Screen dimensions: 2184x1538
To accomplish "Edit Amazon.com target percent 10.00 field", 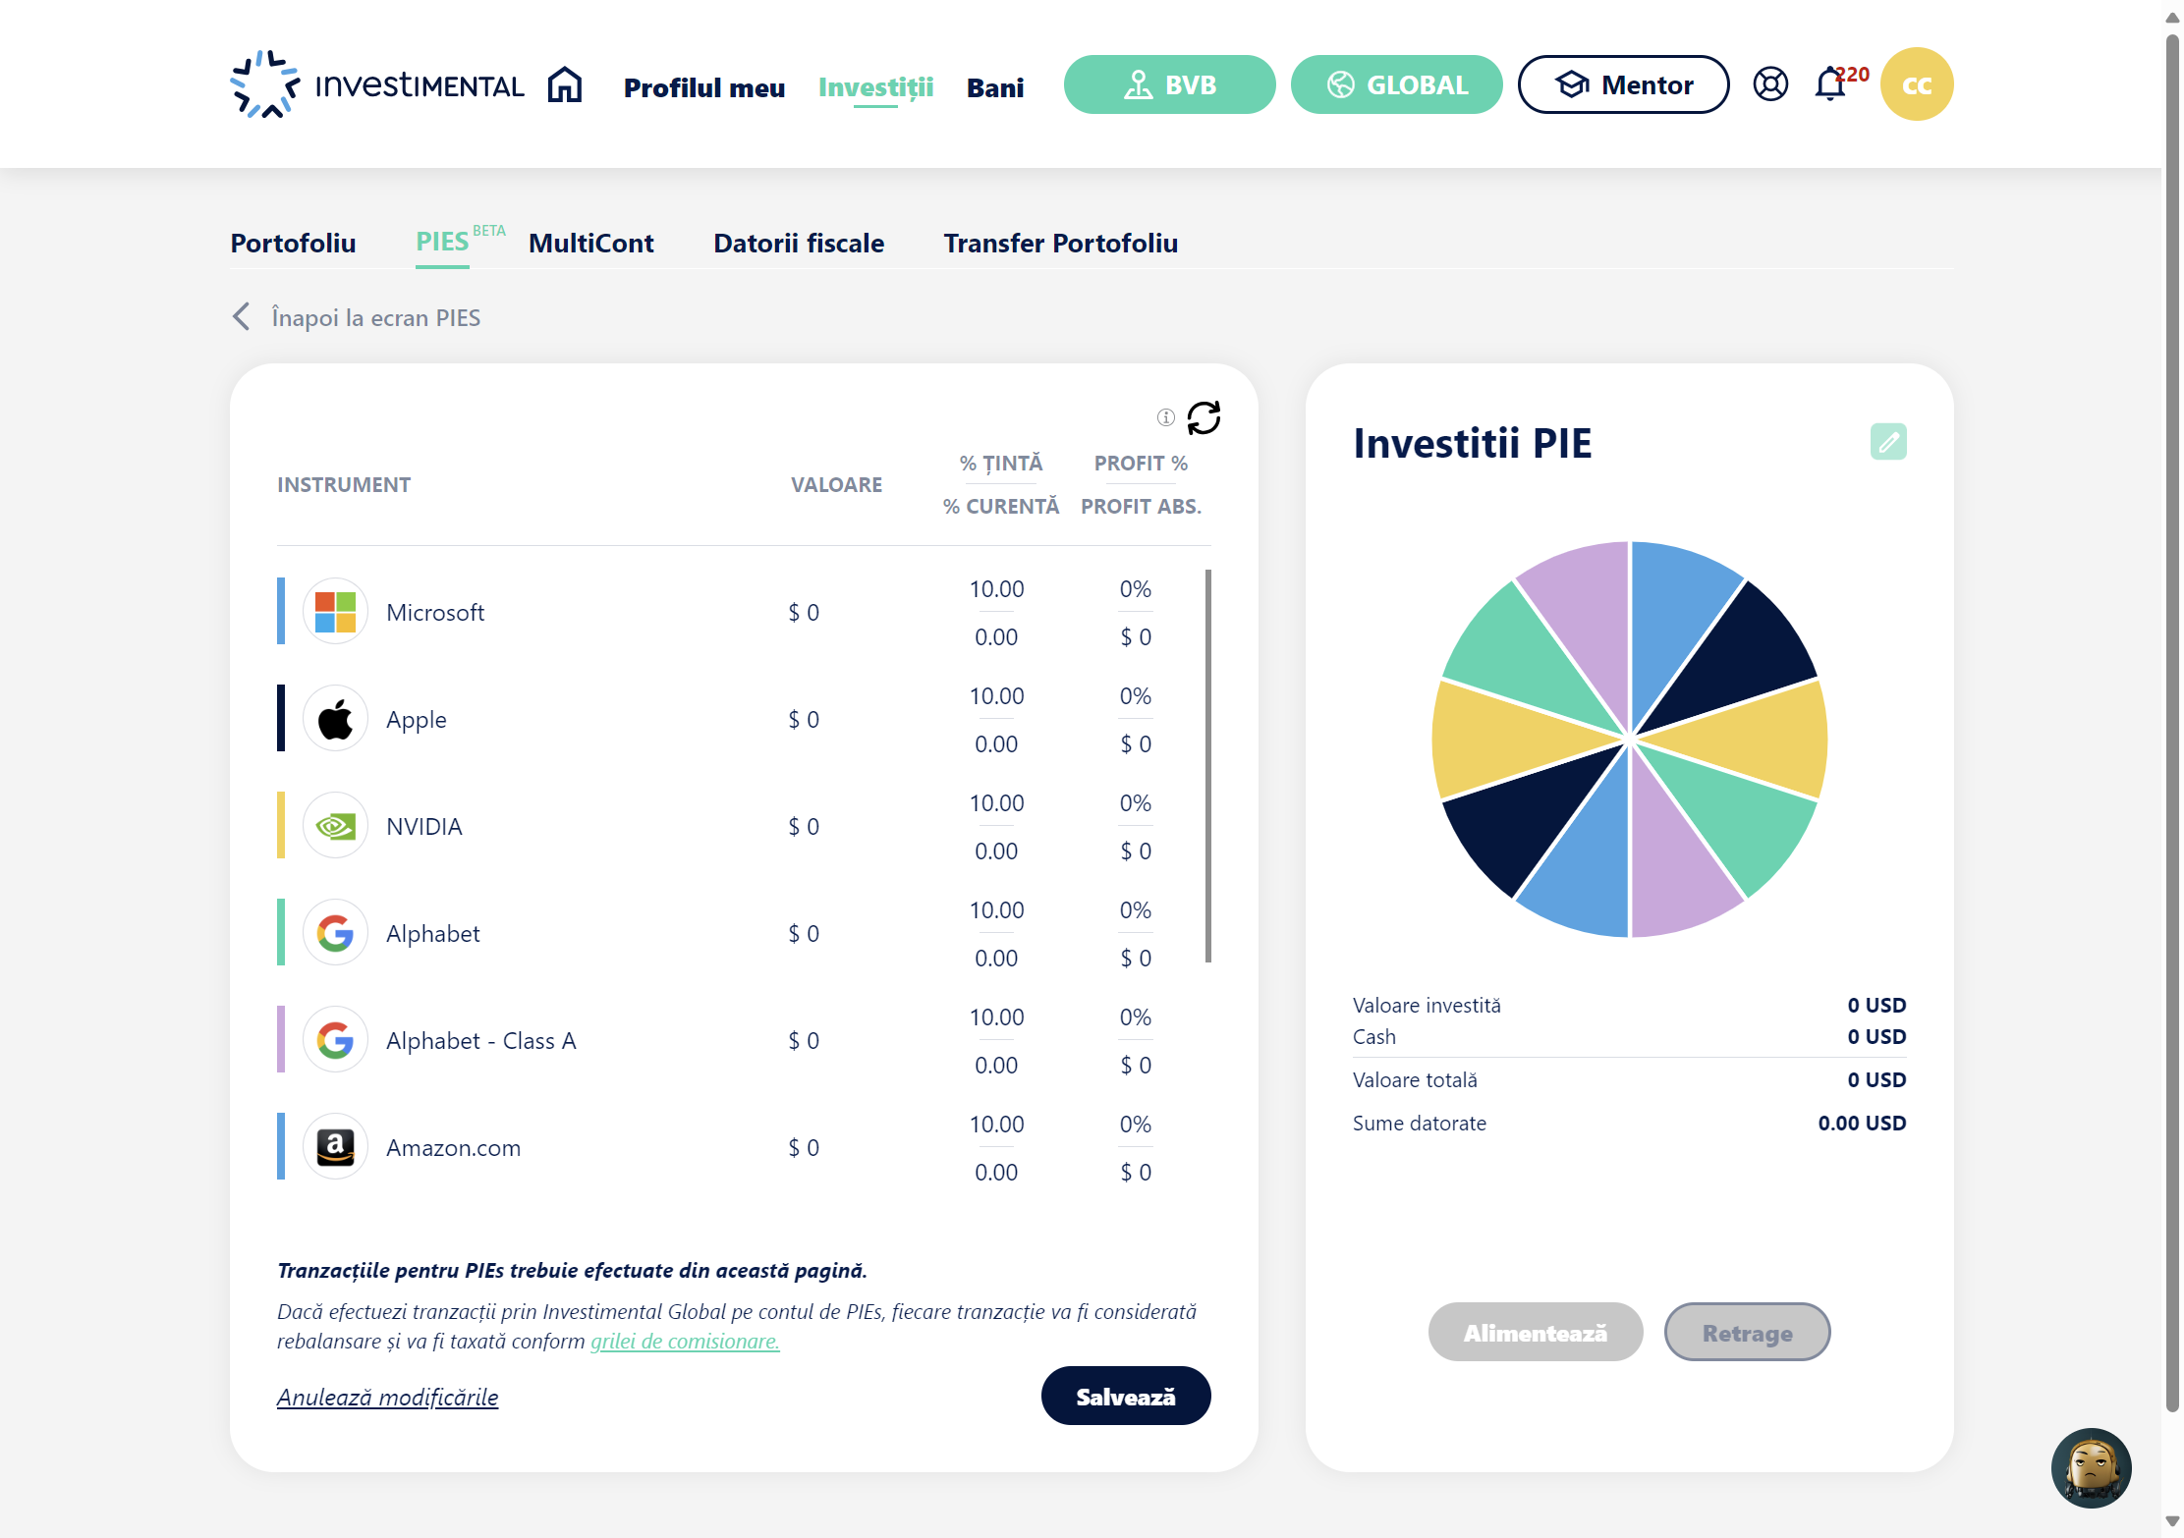I will click(996, 1125).
